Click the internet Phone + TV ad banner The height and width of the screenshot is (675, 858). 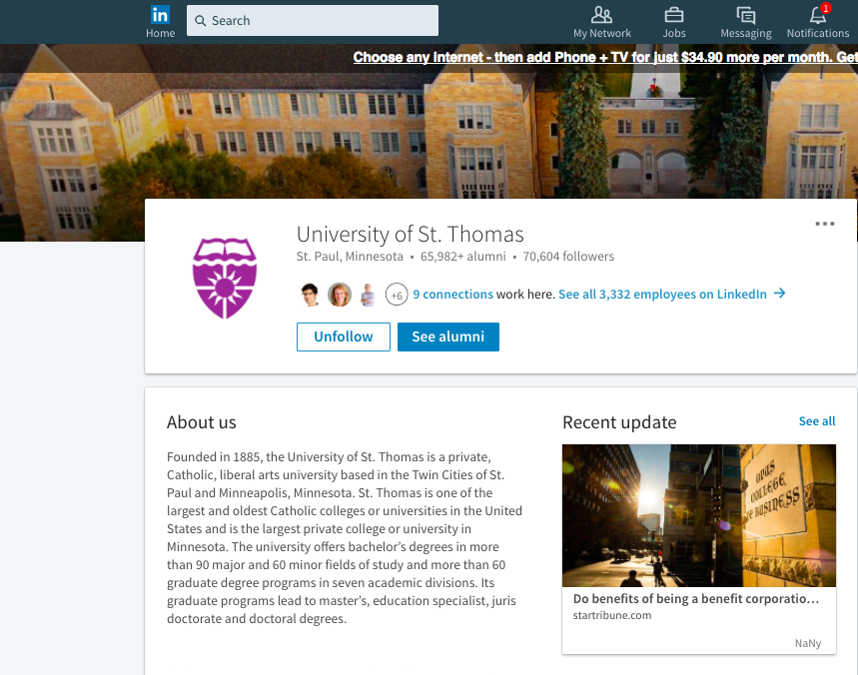605,57
